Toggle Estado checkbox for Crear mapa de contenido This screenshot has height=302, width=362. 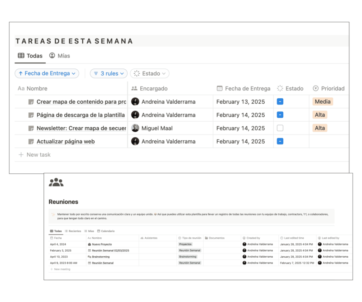point(280,102)
